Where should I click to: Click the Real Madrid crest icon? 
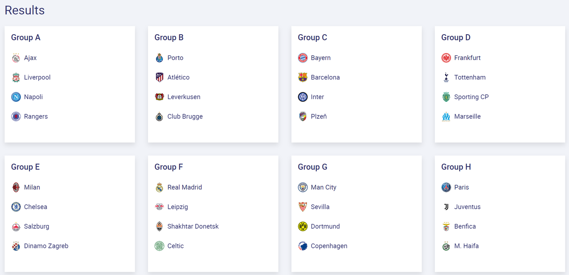click(160, 187)
